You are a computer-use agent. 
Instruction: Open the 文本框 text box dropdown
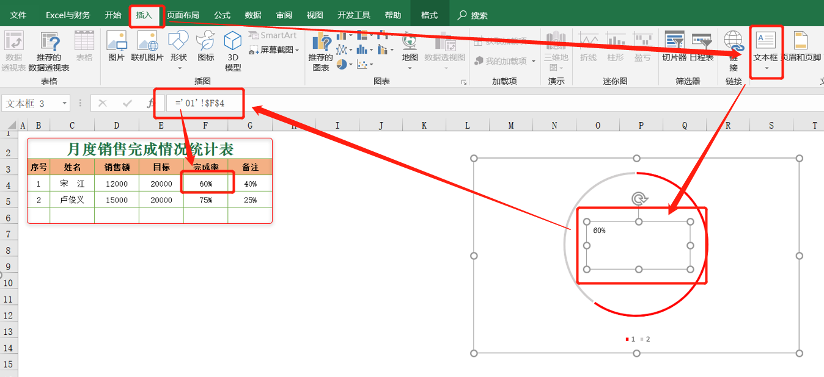click(766, 68)
